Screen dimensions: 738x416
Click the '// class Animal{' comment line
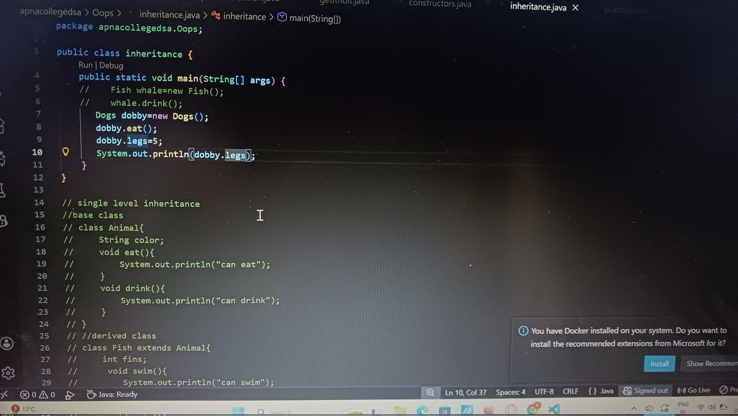(103, 228)
